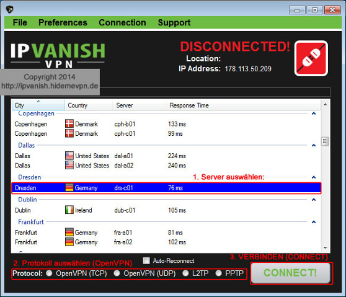This screenshot has width=346, height=297.
Task: Collapse the Copenhagen server group
Action: pyautogui.click(x=314, y=113)
